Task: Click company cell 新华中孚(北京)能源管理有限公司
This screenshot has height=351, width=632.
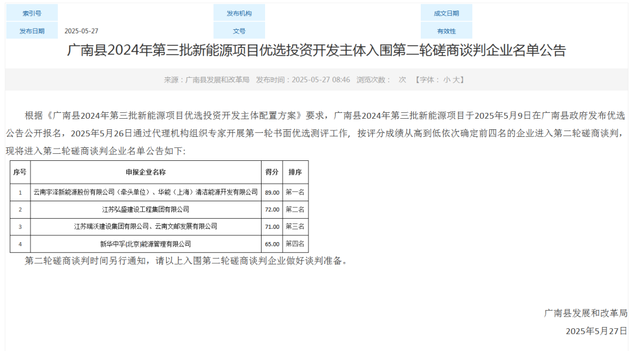Action: pyautogui.click(x=146, y=244)
